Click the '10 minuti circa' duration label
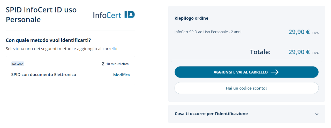Screen dimensions: 331x128 (117, 64)
